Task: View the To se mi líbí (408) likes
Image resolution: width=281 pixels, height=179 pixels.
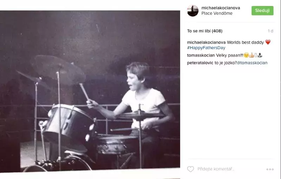Action: pos(205,31)
